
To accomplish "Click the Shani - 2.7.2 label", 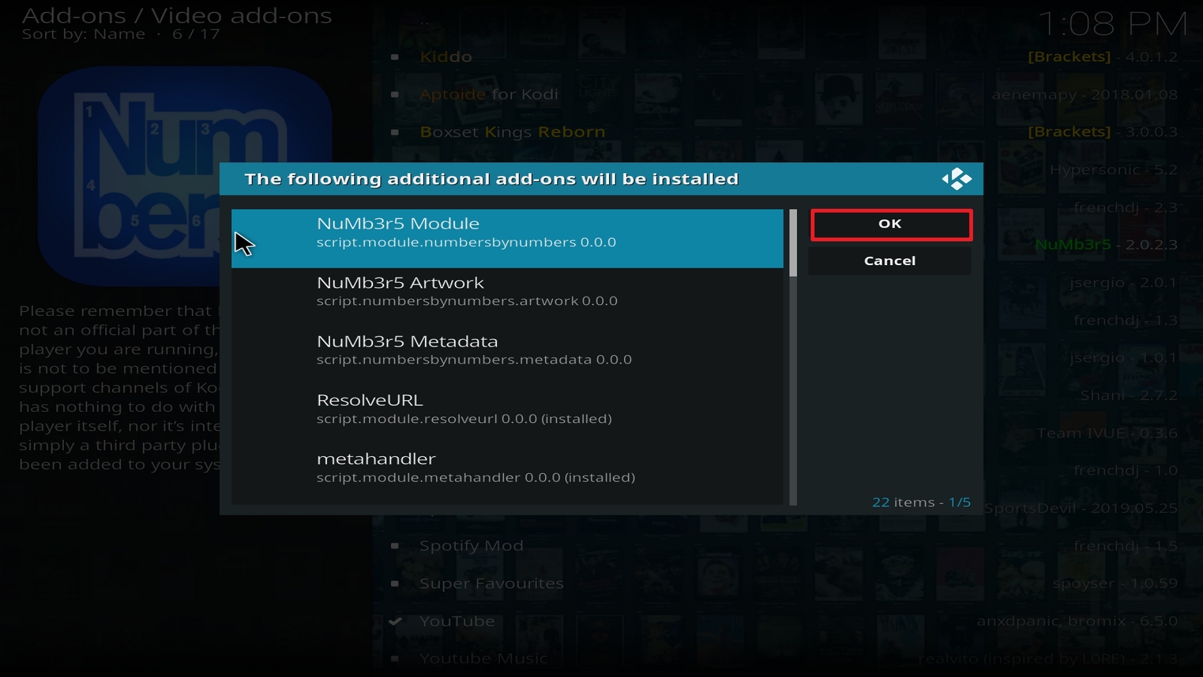I will 1129,396.
